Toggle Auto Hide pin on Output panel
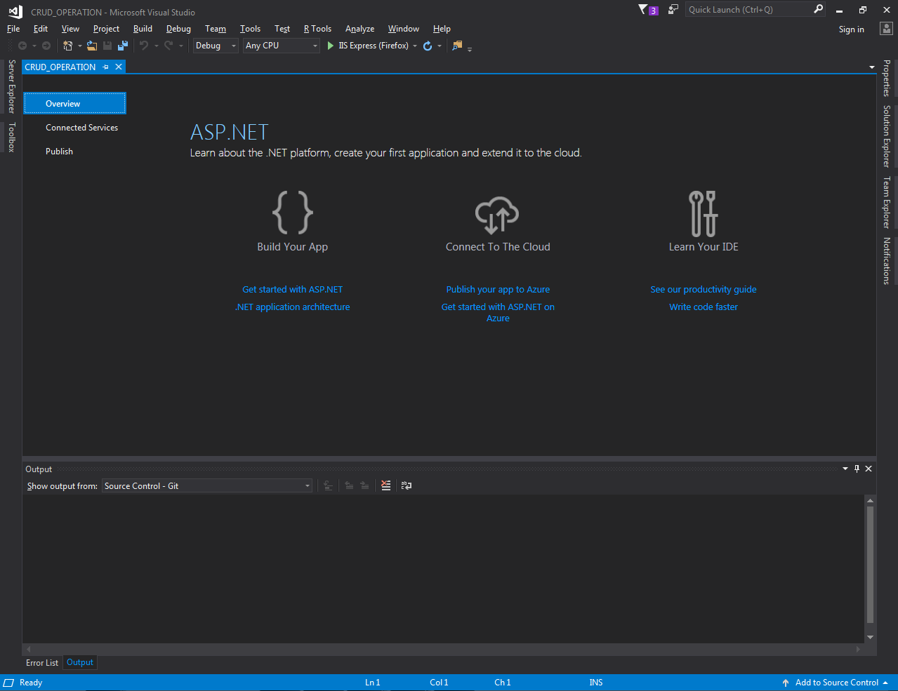Screen dimensions: 898x691 857,469
